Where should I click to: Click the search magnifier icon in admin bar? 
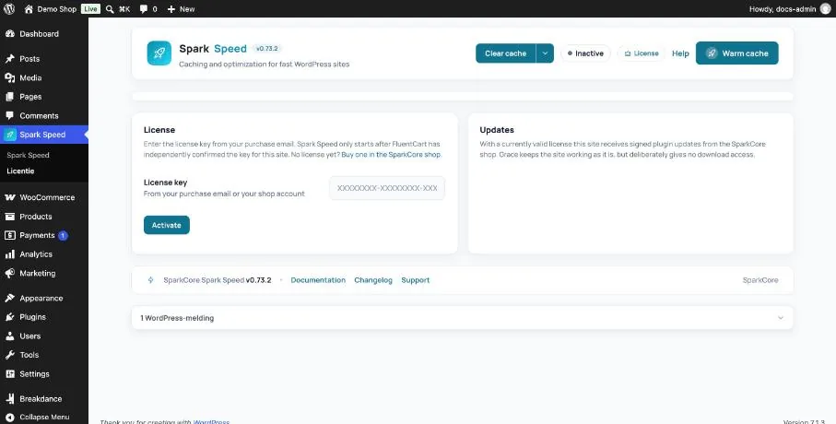click(110, 9)
